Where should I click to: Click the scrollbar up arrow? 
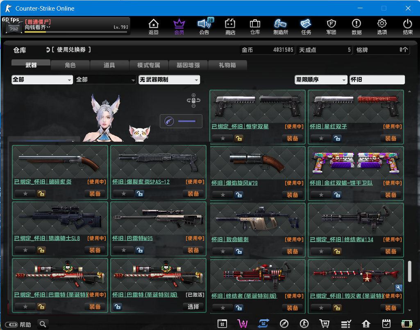click(409, 92)
